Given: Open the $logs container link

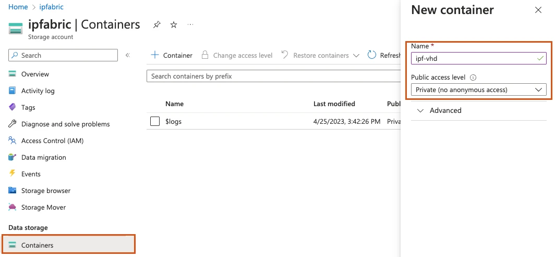Looking at the screenshot, I should click(173, 121).
